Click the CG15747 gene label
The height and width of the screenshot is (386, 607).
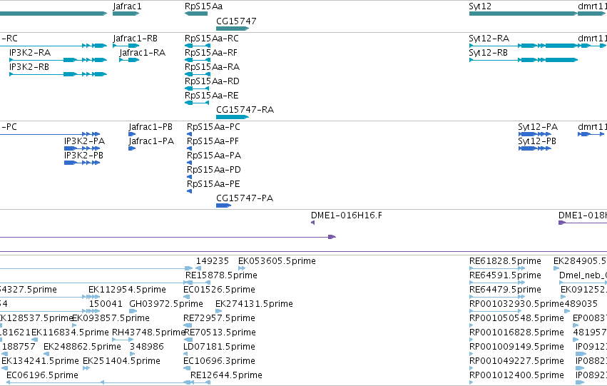[236, 21]
